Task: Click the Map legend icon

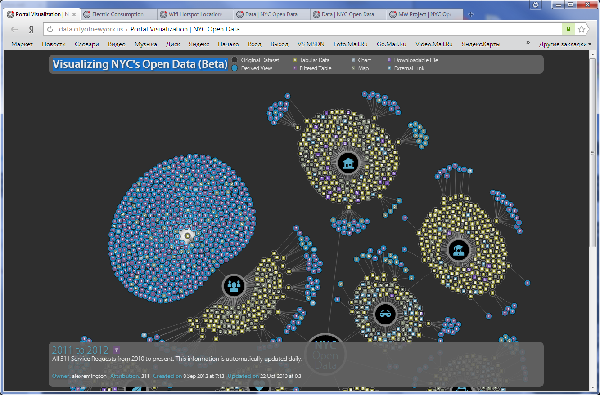Action: coord(353,68)
